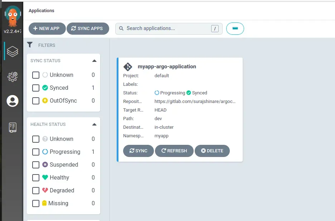The width and height of the screenshot is (335, 221).
Task: Click the Degraded broken heart icon
Action: point(45,190)
